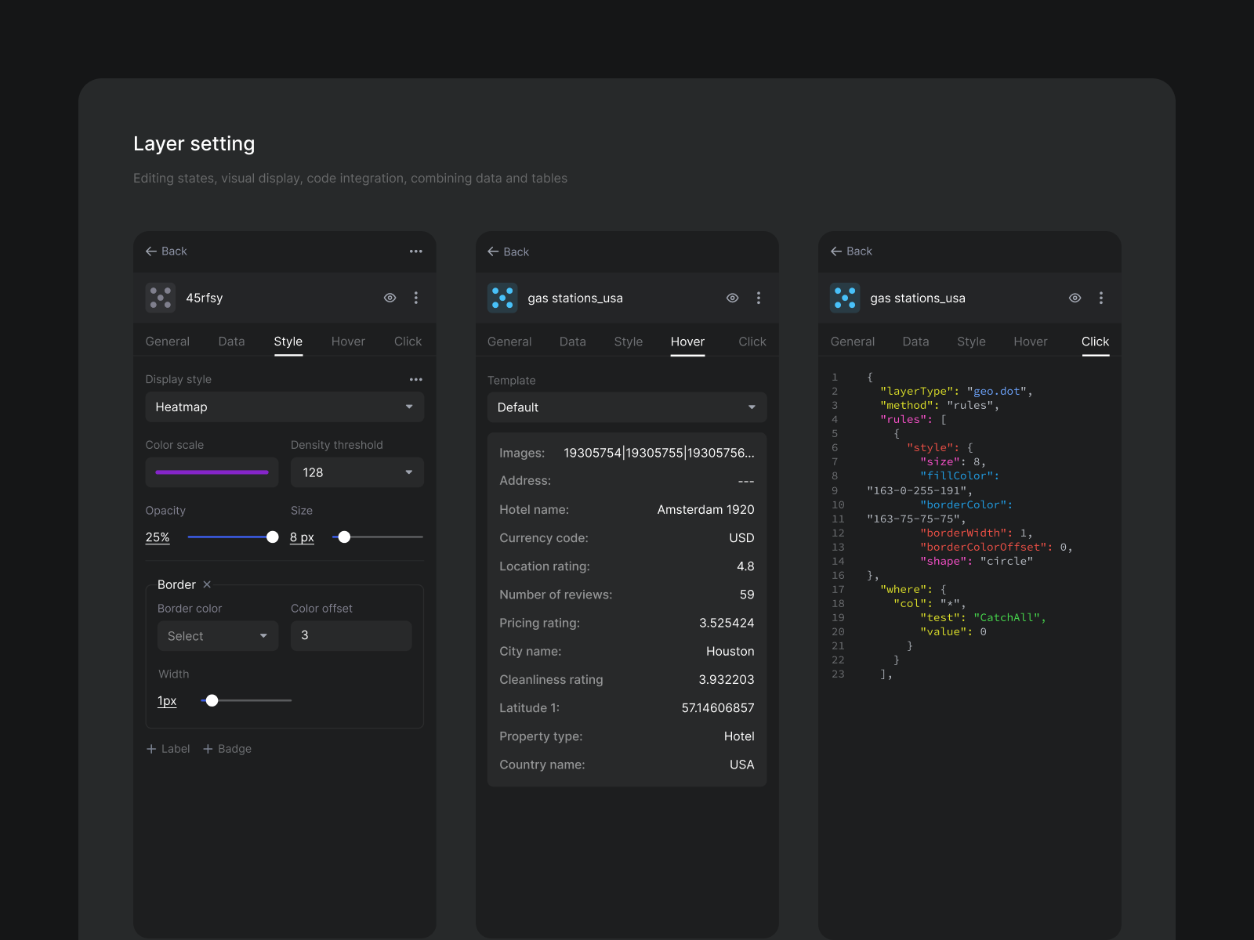Expand the Density threshold dropdown showing 128
The height and width of the screenshot is (940, 1254).
357,472
